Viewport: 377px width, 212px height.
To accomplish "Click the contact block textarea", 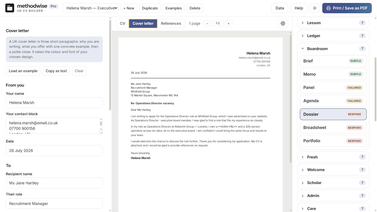I will pos(54,126).
